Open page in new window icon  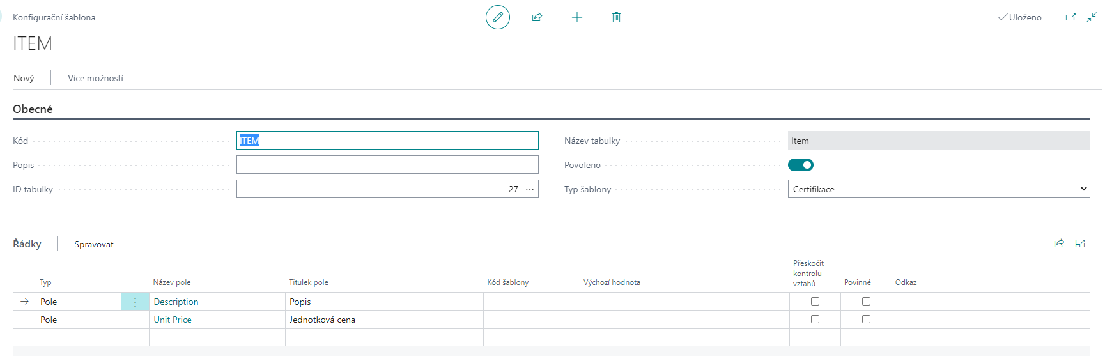(1070, 17)
